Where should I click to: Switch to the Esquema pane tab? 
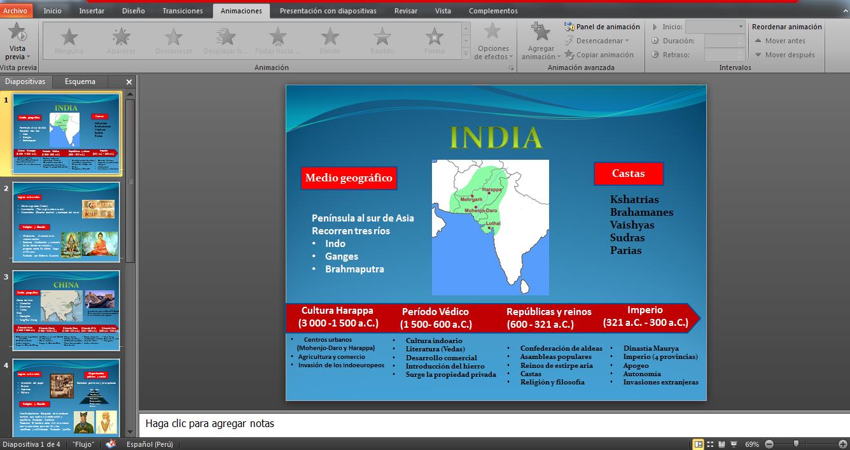coord(80,81)
